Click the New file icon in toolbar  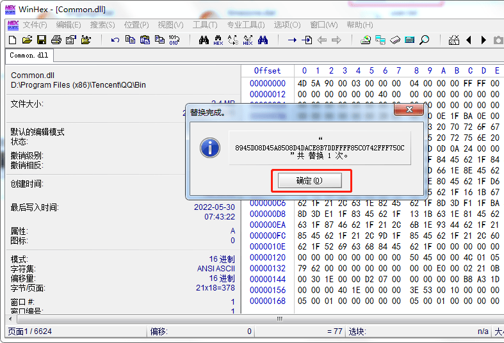click(12, 40)
